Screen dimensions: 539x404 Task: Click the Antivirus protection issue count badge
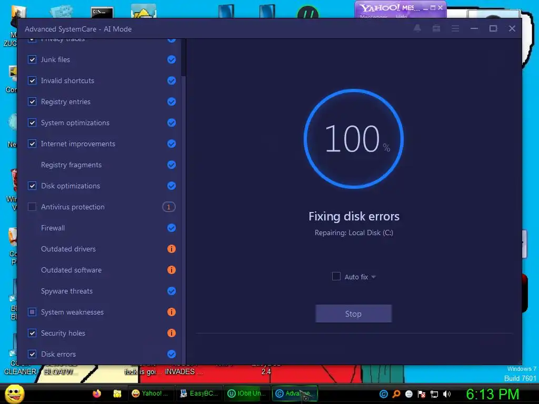pos(169,207)
